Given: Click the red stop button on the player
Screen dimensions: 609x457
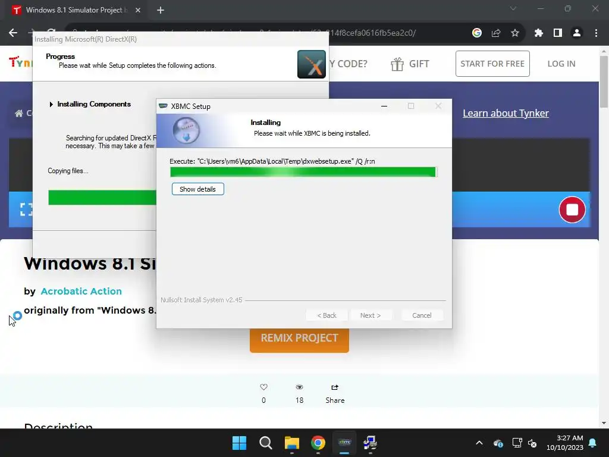Looking at the screenshot, I should pos(572,209).
